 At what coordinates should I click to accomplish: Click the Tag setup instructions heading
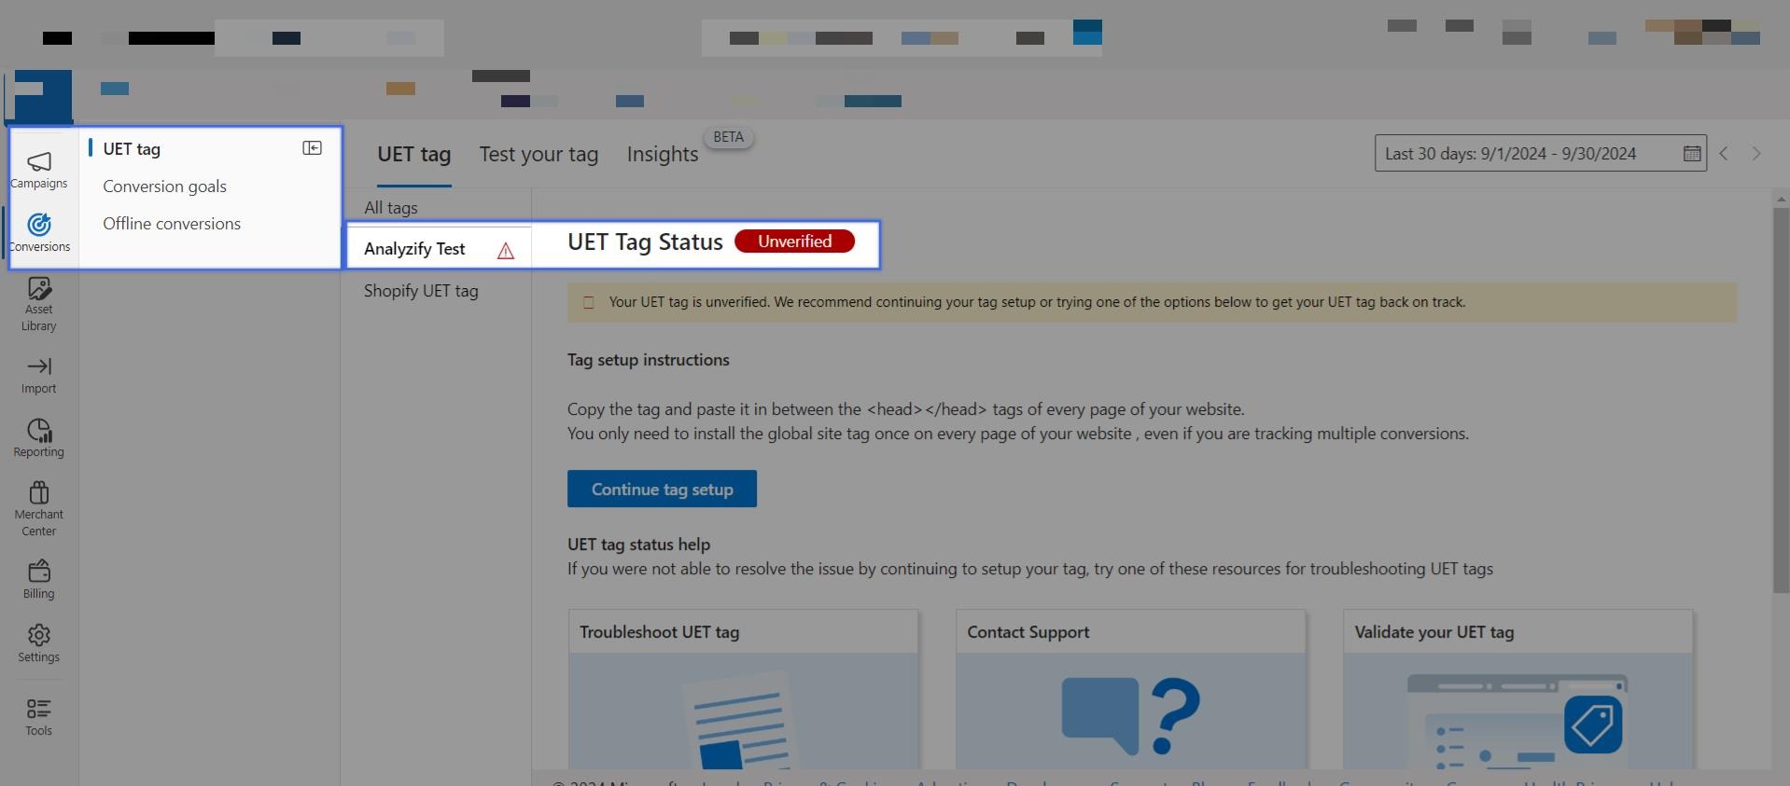pos(649,360)
